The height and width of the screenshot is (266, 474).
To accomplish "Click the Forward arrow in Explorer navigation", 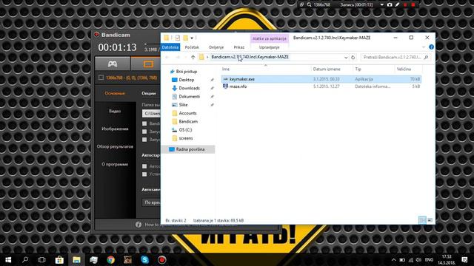I will (x=178, y=57).
